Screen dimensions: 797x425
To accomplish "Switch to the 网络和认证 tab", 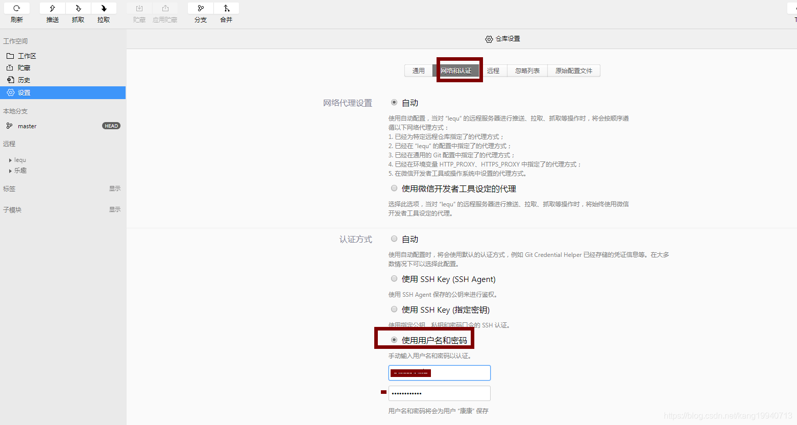I will click(456, 70).
